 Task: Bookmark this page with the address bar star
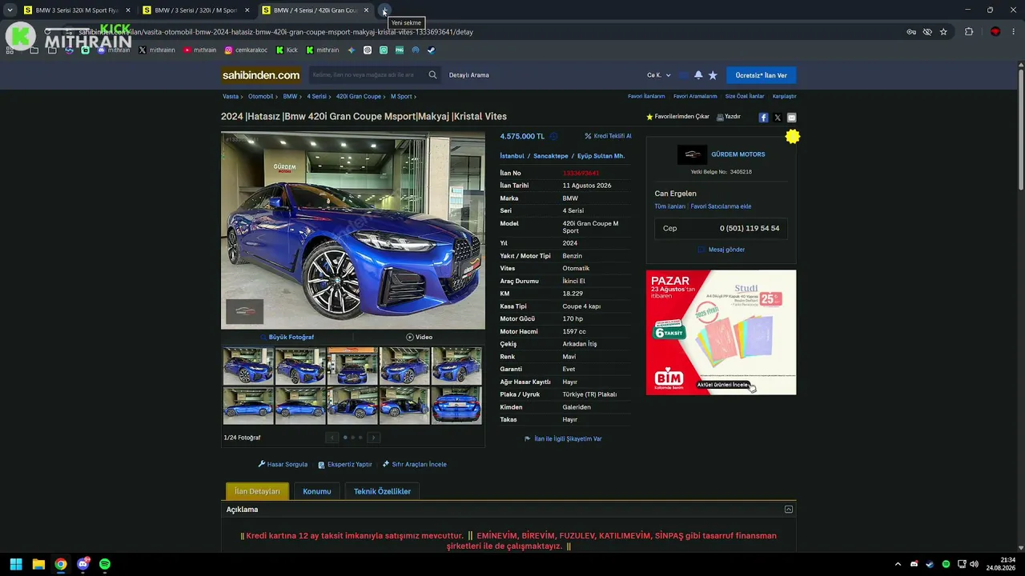point(943,32)
